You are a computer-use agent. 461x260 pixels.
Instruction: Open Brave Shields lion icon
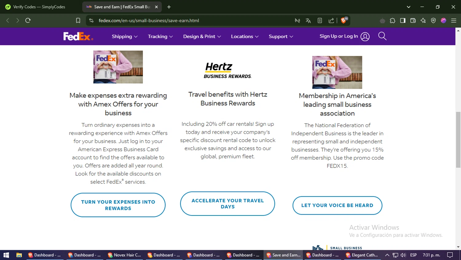[344, 20]
